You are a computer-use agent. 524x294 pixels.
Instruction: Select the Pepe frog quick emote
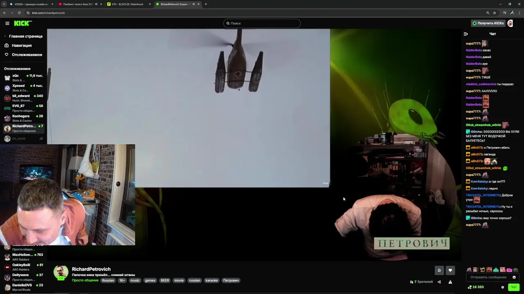[516, 270]
